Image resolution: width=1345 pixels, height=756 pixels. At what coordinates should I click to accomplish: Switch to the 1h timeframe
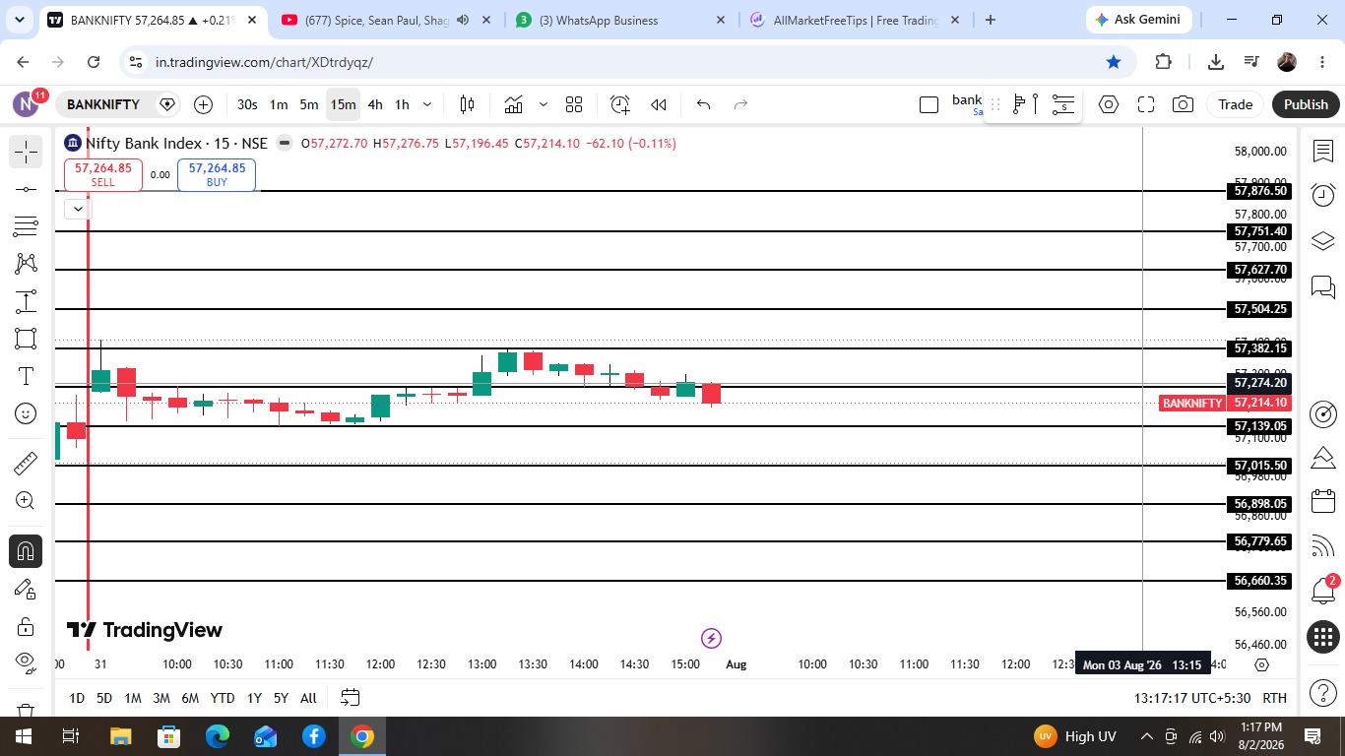point(402,104)
